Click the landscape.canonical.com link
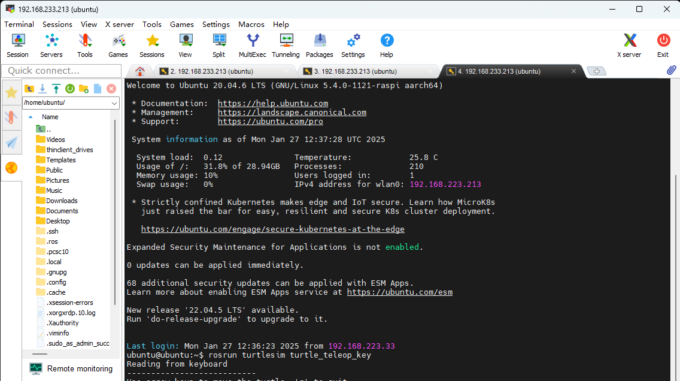The width and height of the screenshot is (680, 381). click(292, 113)
